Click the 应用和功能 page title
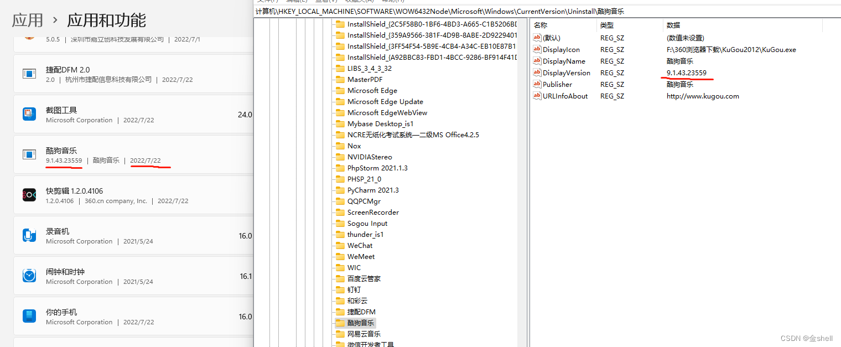 [x=107, y=20]
